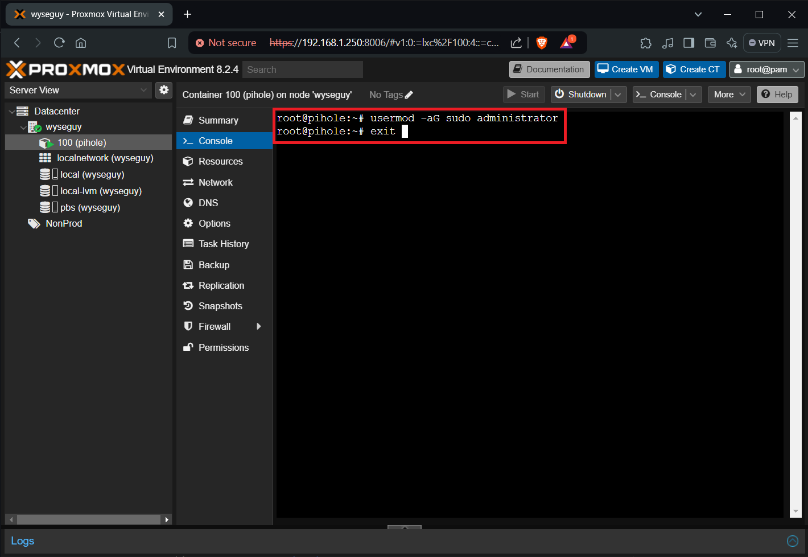Select local (wyseguy) storage
The image size is (808, 557).
click(92, 174)
